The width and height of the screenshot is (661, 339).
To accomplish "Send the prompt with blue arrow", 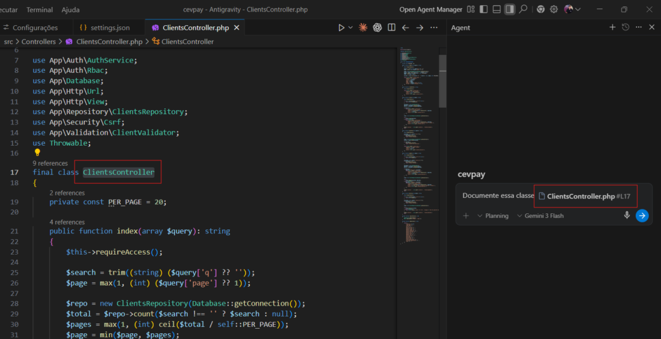I will [x=642, y=216].
